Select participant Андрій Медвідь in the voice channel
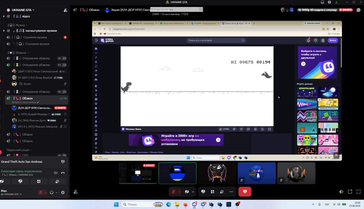This screenshot has width=364, height=209. click(x=39, y=114)
